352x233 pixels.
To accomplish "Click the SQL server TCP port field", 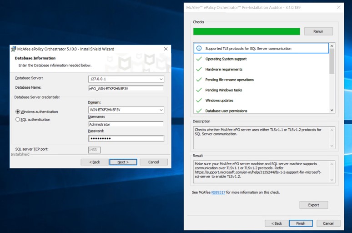I will (94, 150).
